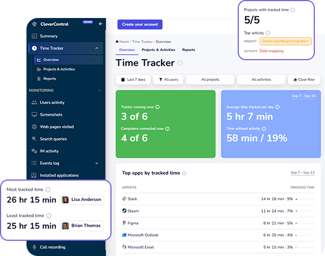Click date range in Top apps panel

(302, 173)
